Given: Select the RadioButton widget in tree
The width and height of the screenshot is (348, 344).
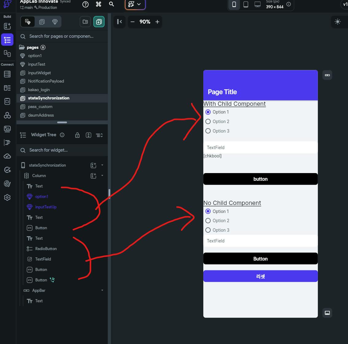Looking at the screenshot, I should click(46, 249).
